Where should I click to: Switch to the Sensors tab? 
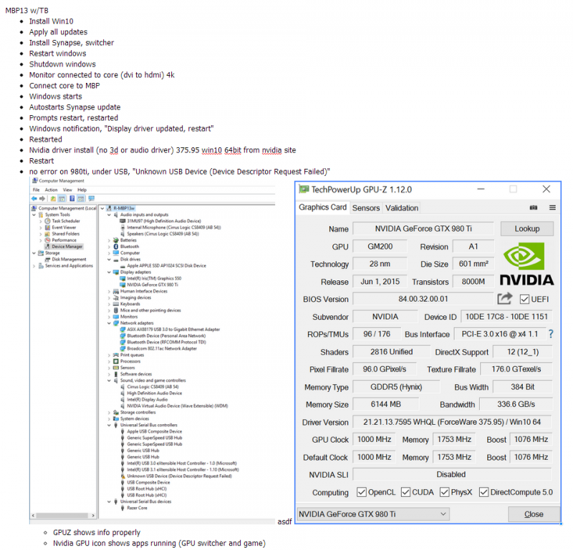pos(366,208)
